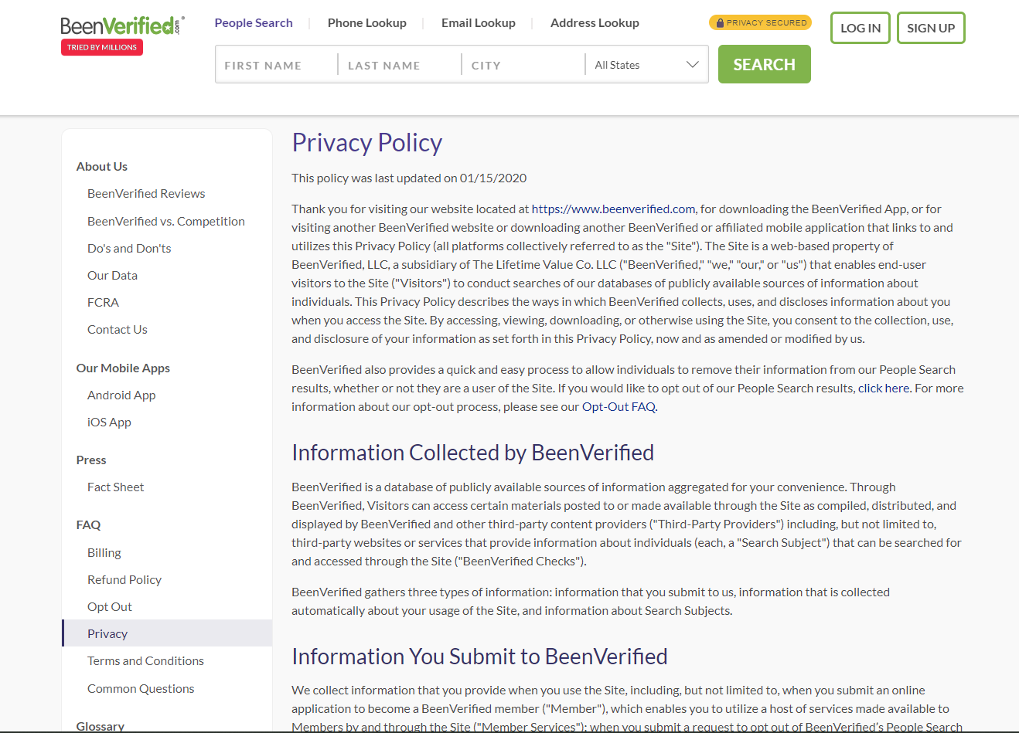The image size is (1019, 733).
Task: Switch to Address Lookup tab
Action: [595, 23]
